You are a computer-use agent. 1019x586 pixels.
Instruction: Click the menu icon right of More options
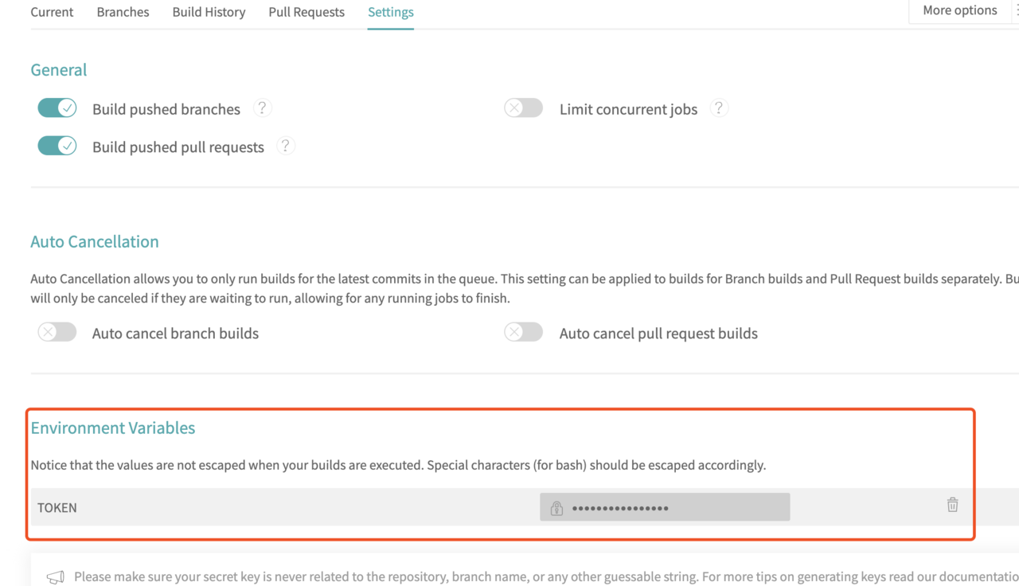pos(1017,10)
